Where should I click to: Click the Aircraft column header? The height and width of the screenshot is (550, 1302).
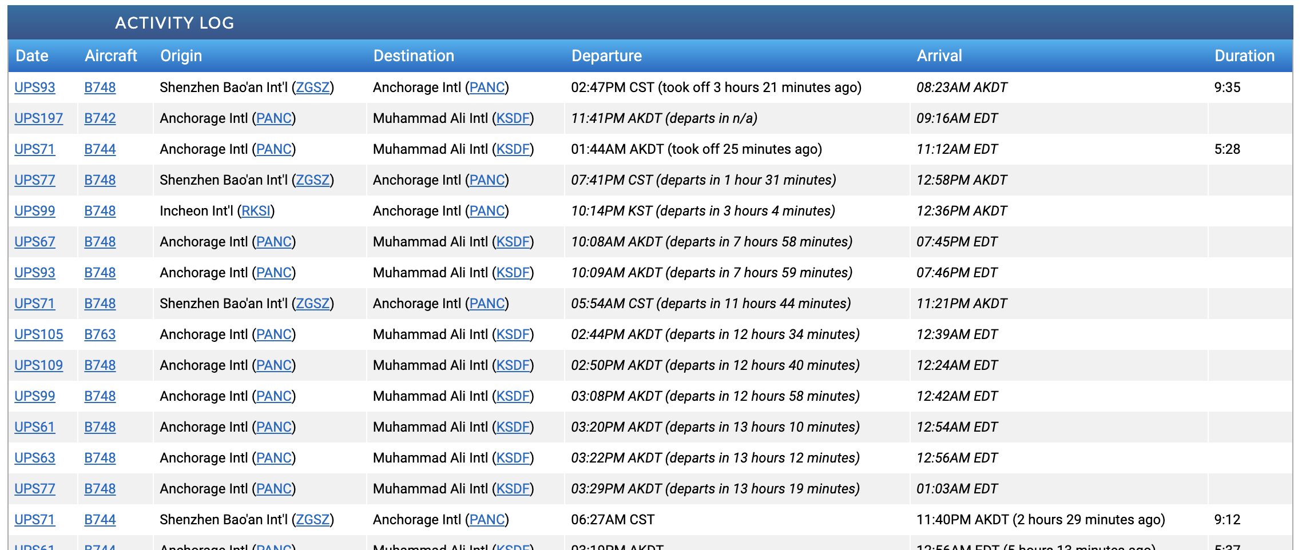(x=111, y=55)
